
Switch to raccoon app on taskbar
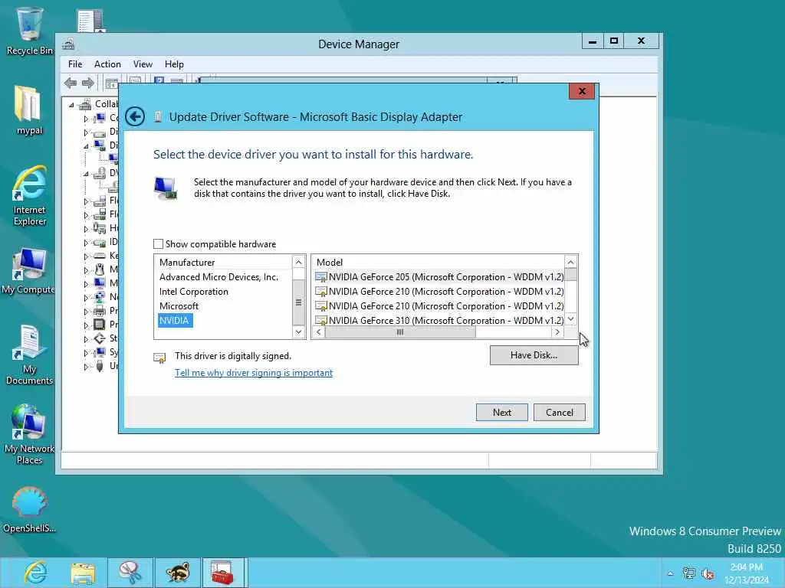click(177, 573)
